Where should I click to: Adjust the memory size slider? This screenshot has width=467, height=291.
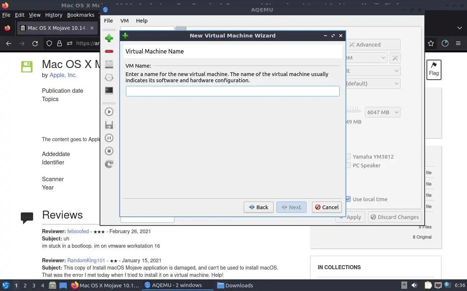(x=353, y=109)
